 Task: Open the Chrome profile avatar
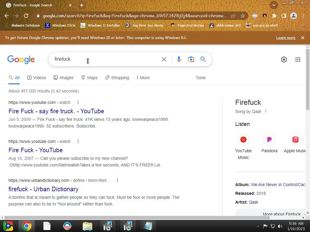[x=294, y=16]
